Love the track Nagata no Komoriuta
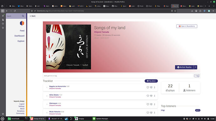 [148, 87]
